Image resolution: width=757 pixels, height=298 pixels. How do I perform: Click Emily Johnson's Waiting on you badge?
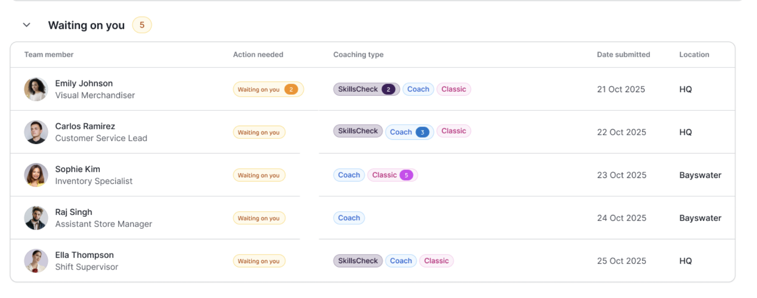(268, 89)
